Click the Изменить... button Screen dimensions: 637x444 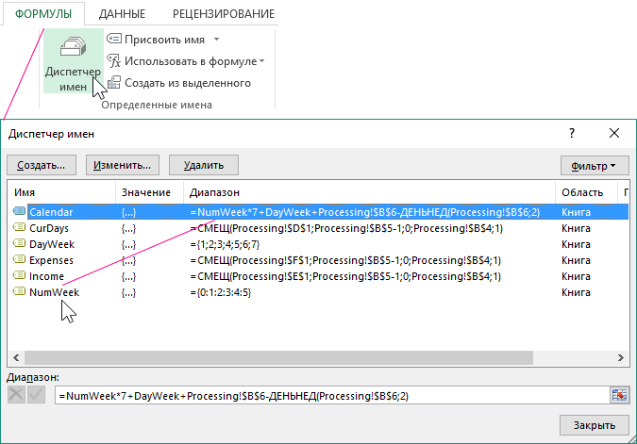123,165
